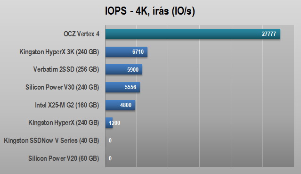
Task: Select the Verbatim 2SSD (256 GB) label
Action: pyautogui.click(x=66, y=69)
